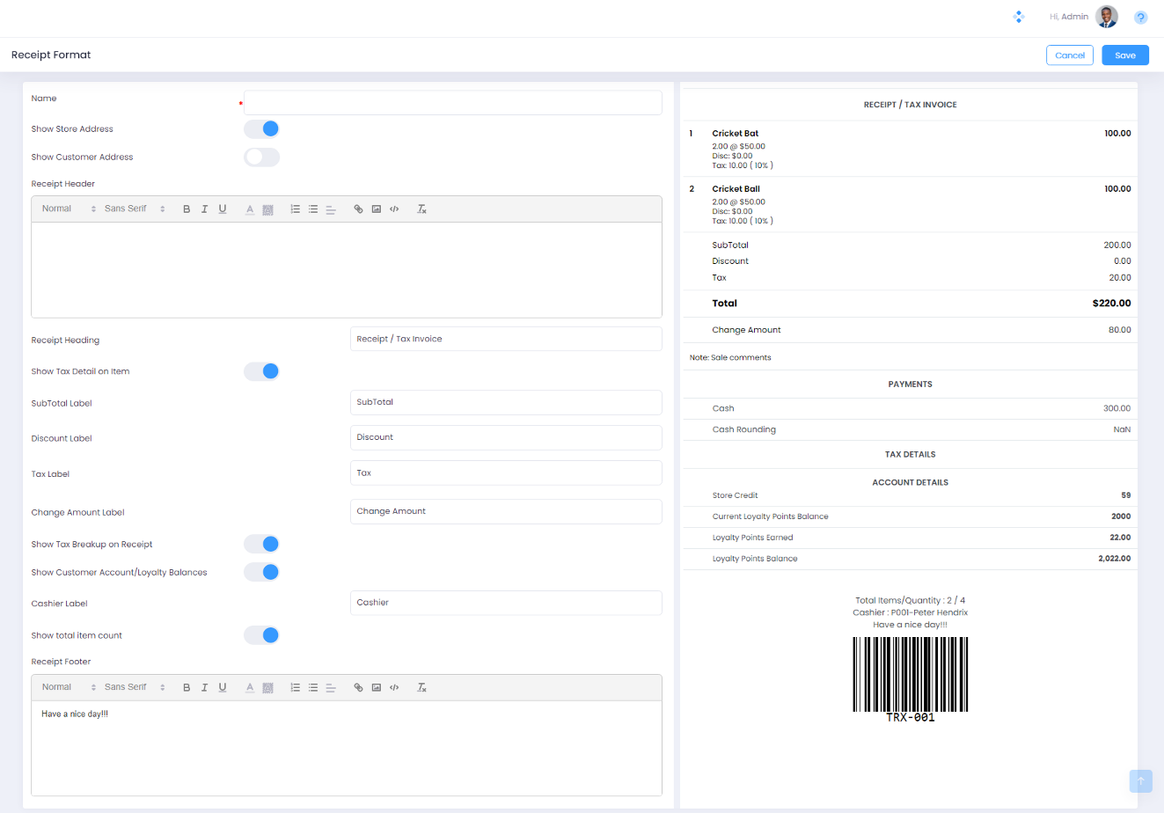Click the Save button
This screenshot has height=813, width=1164.
tap(1125, 55)
